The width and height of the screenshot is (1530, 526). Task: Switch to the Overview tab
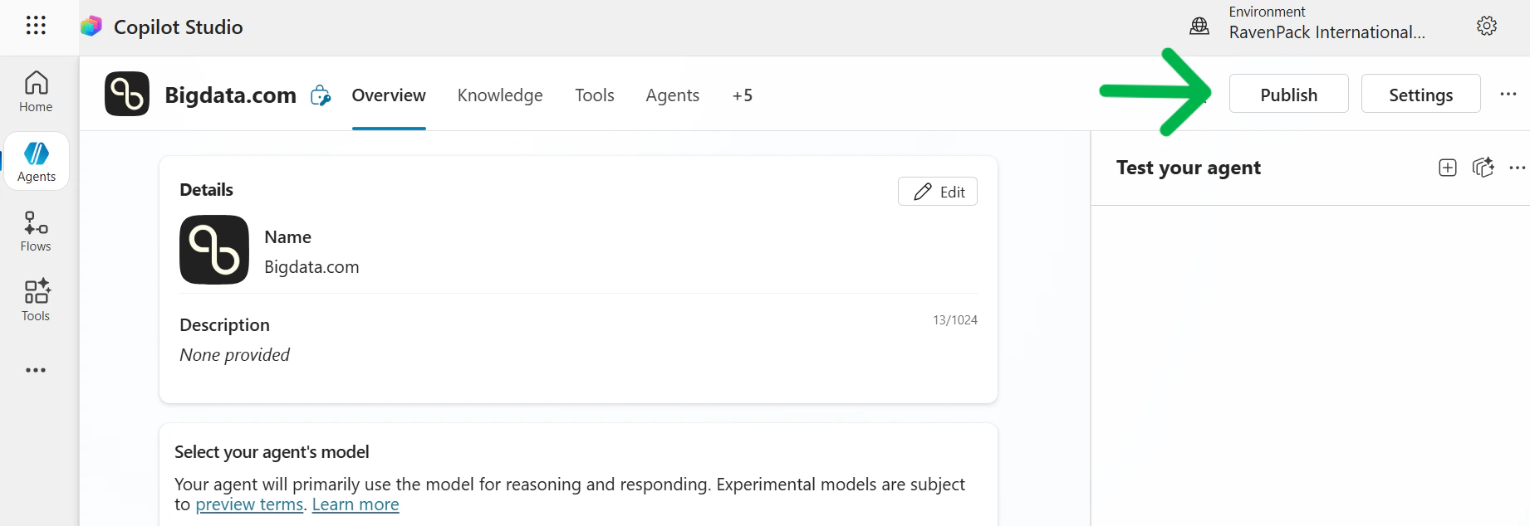[x=389, y=95]
